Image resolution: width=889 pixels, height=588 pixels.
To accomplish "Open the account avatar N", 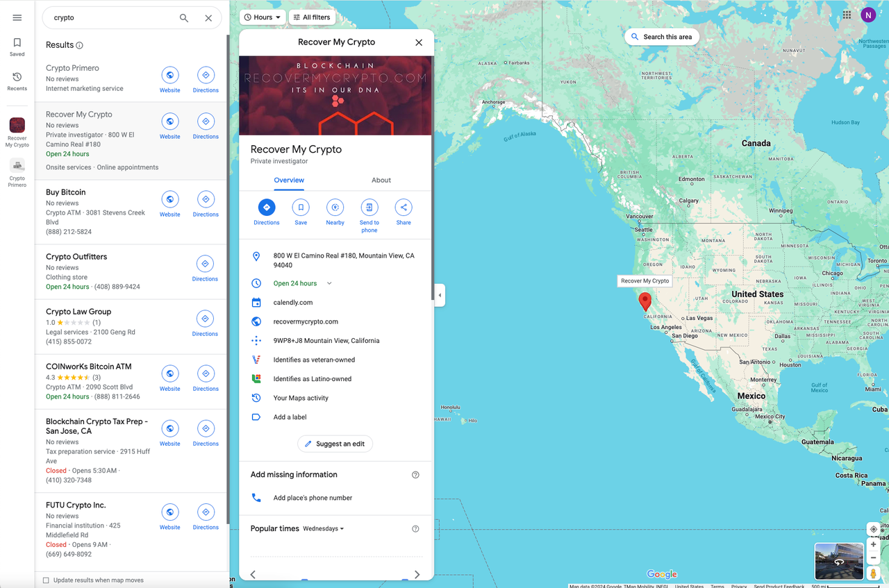I will (868, 15).
